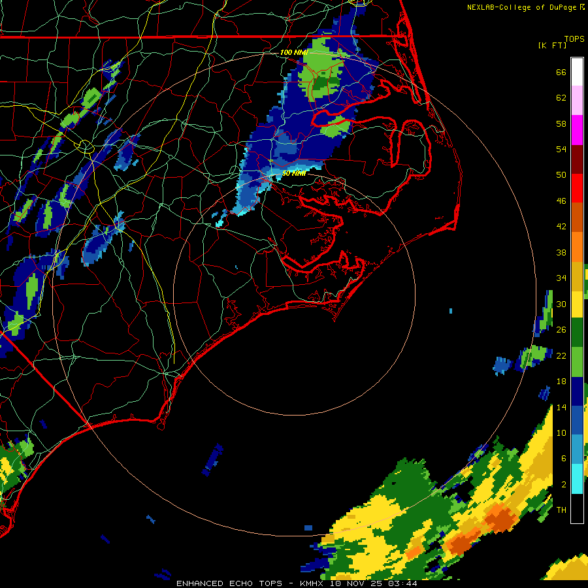588x588 pixels.
Task: Click the [K FT] units label
Action: coord(552,45)
